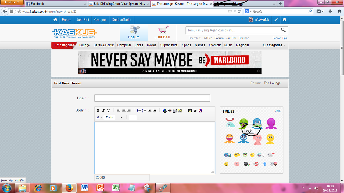
Task: Open Excel from the taskbar
Action: 116,188
